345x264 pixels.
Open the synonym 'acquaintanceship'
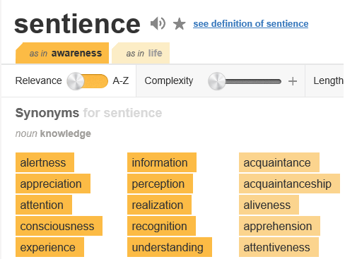(289, 184)
